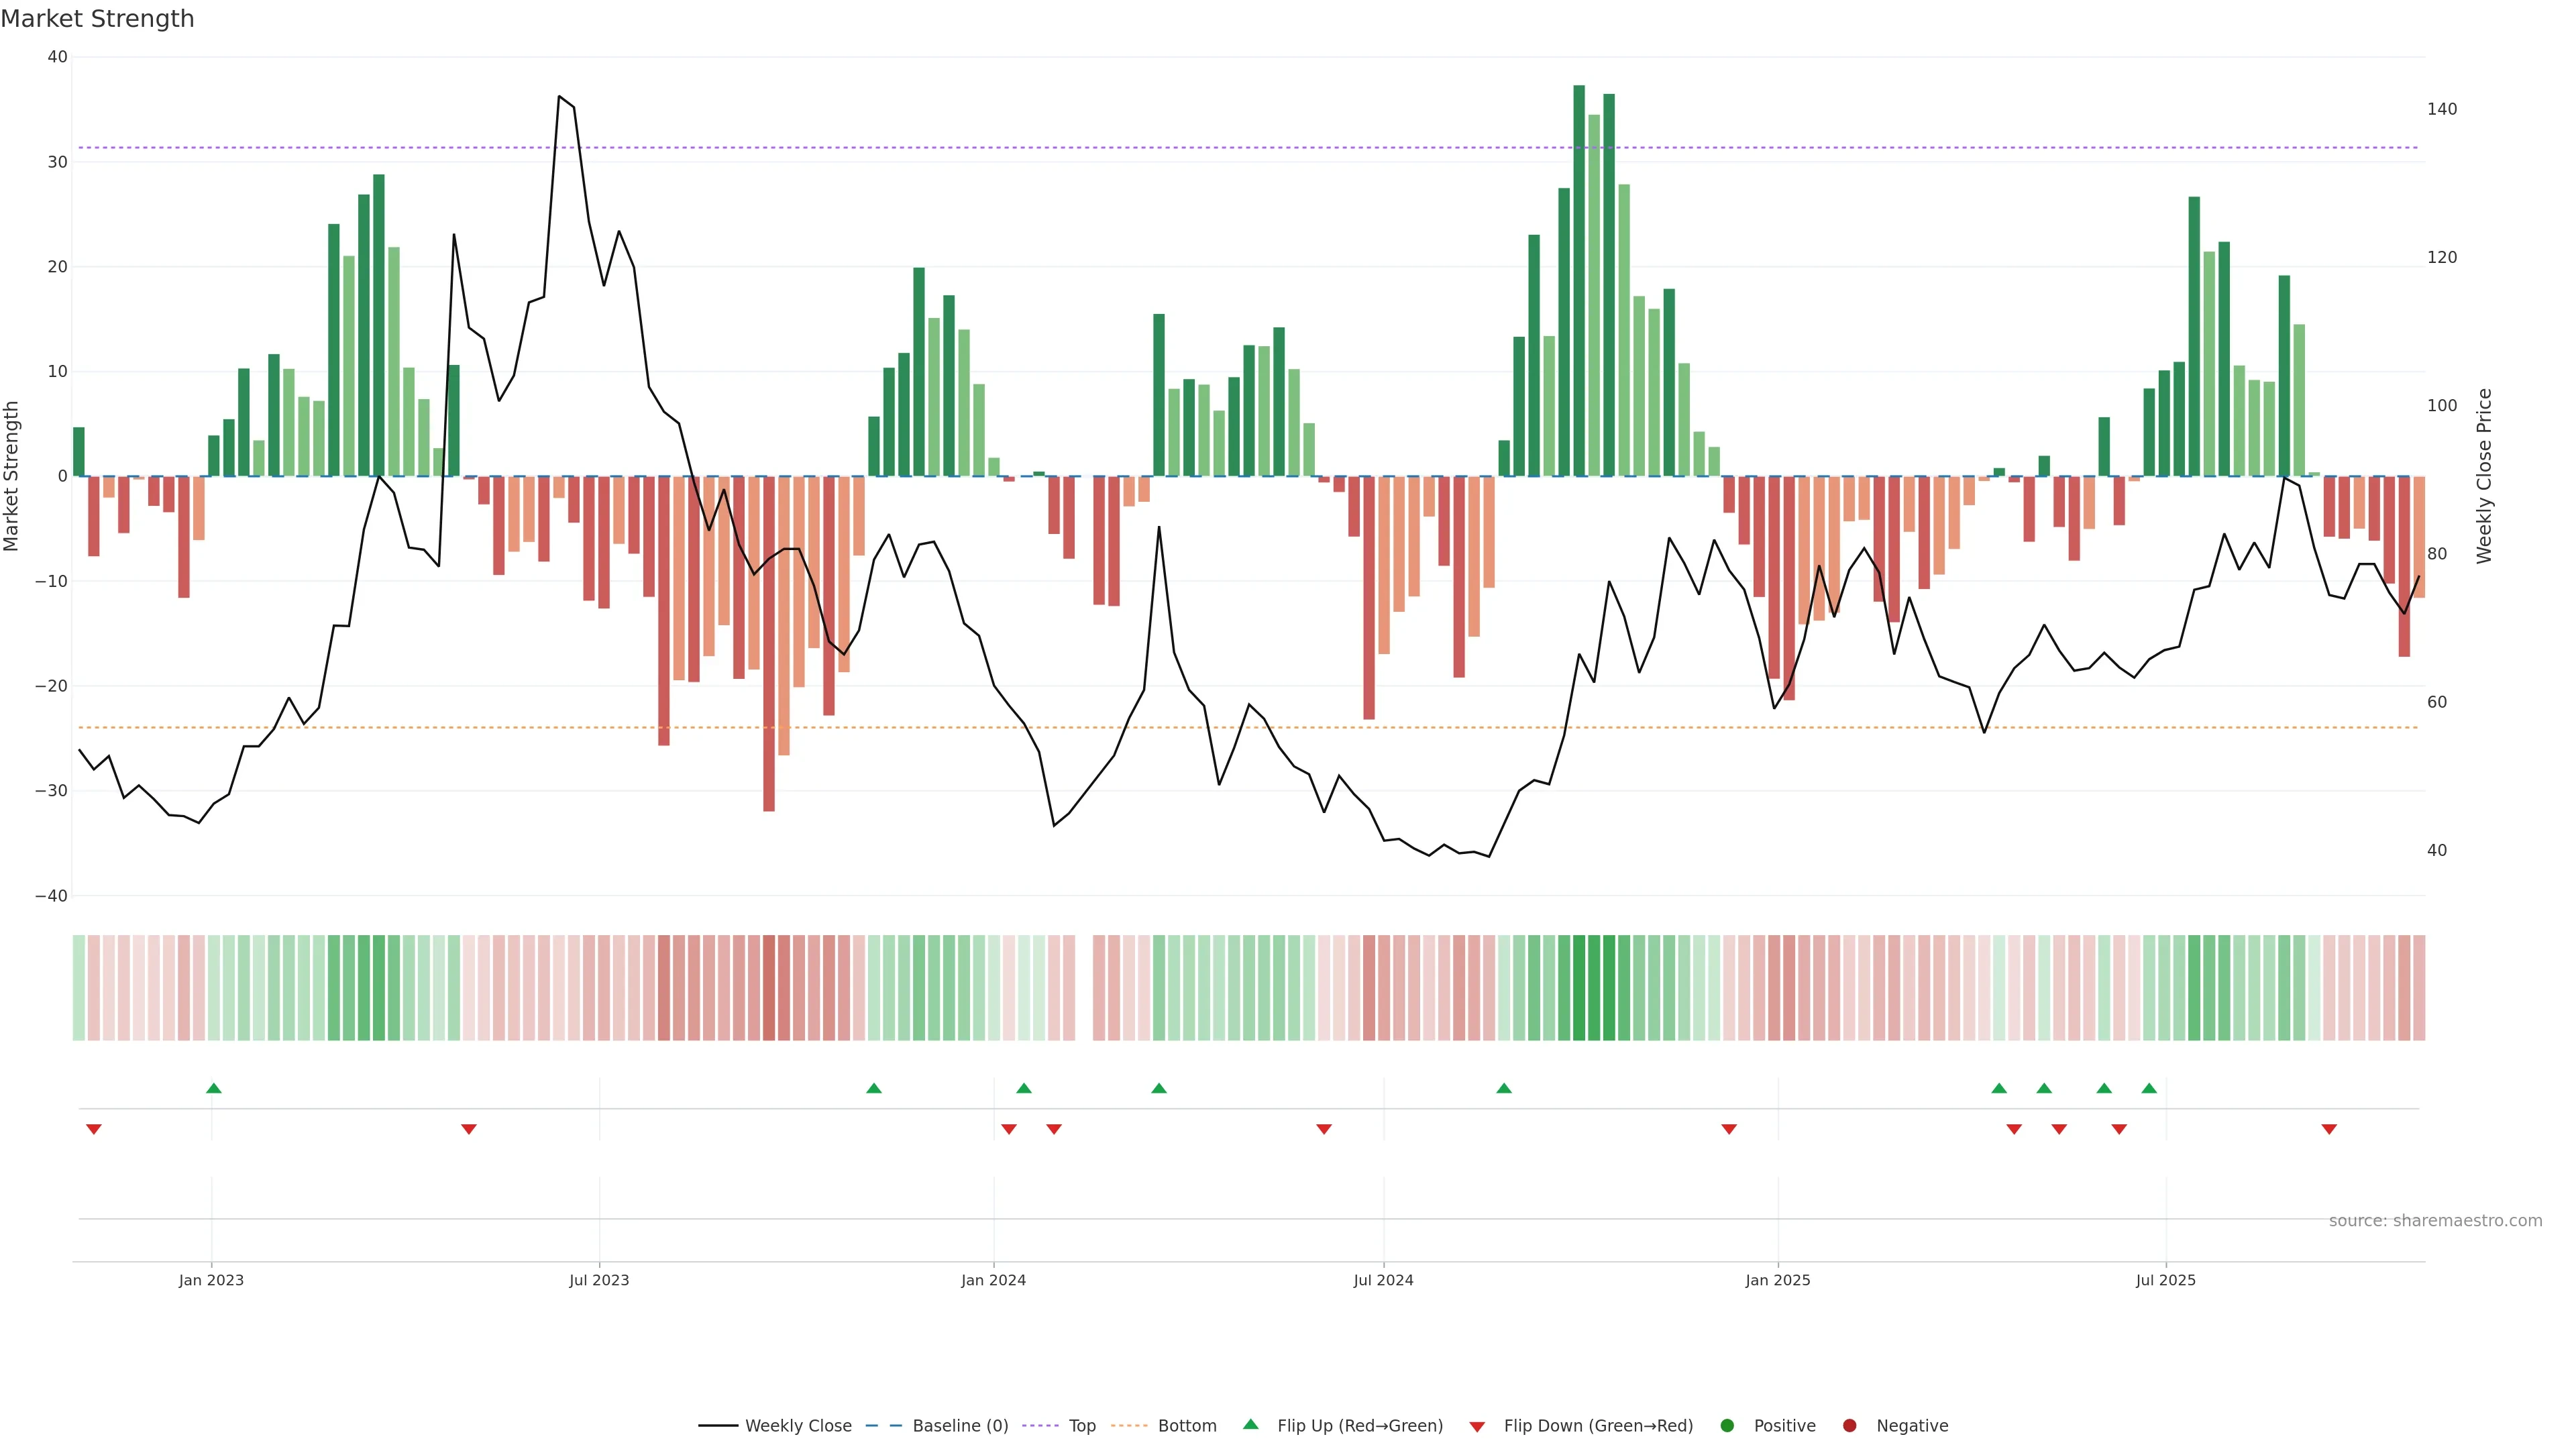
Task: Click the Jan 2025 x-axis label
Action: (x=1777, y=1280)
